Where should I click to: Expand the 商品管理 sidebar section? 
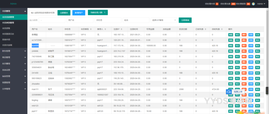14,57
